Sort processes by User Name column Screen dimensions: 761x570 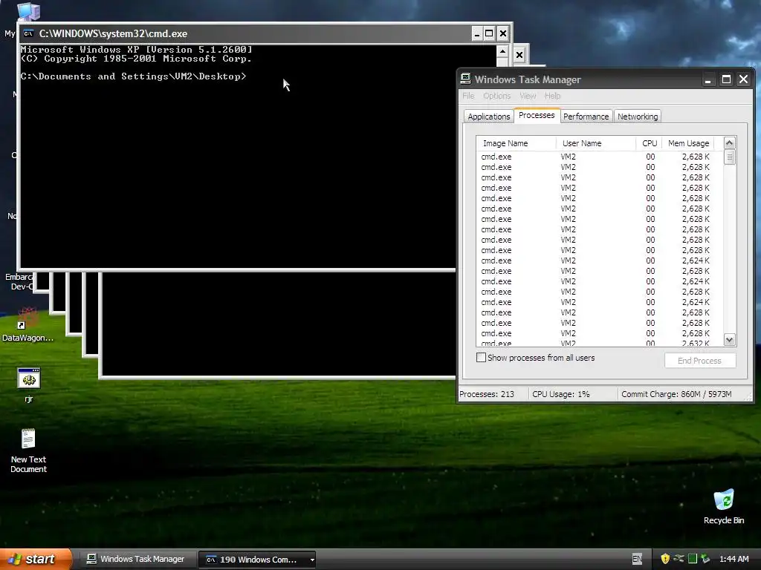pyautogui.click(x=596, y=143)
